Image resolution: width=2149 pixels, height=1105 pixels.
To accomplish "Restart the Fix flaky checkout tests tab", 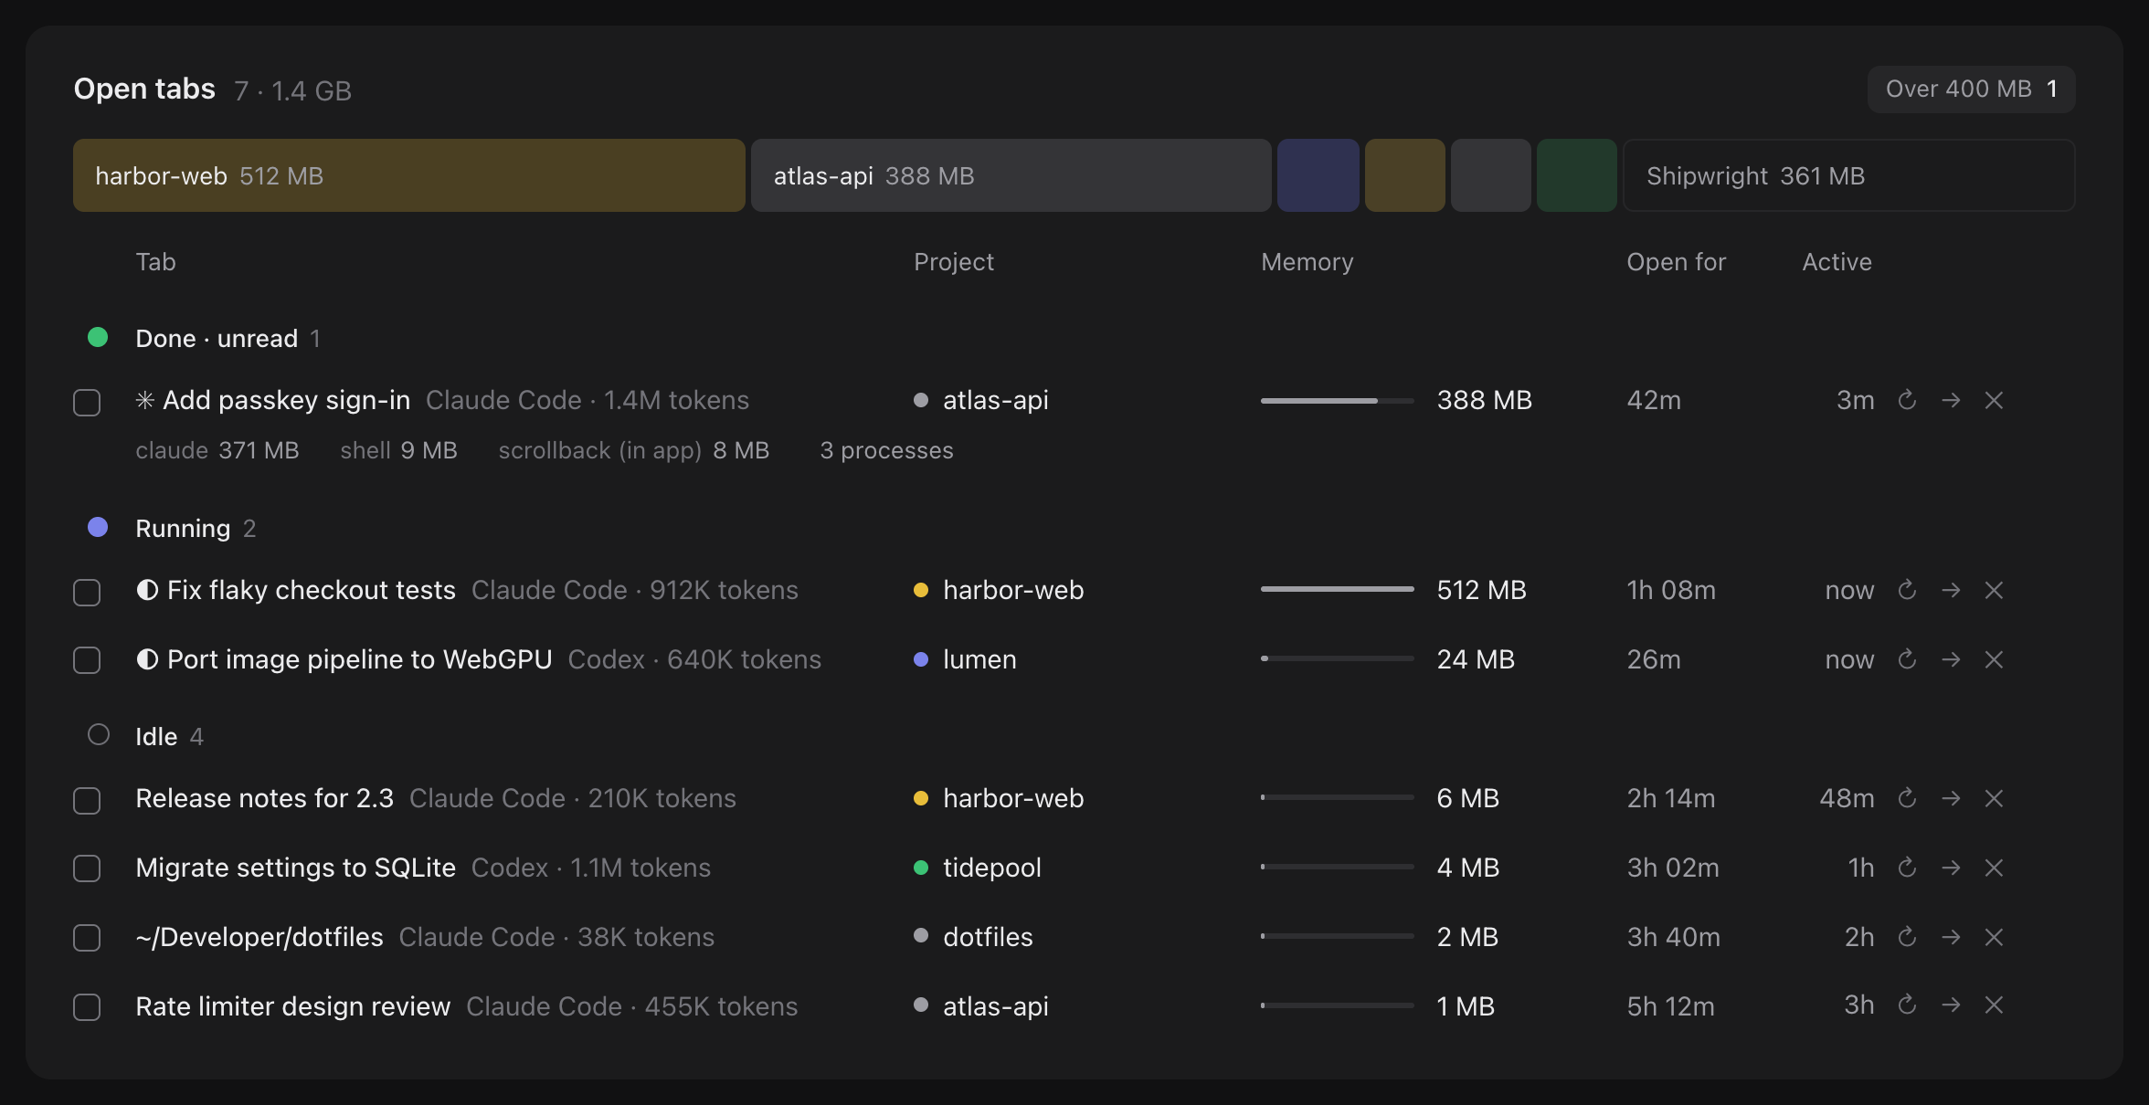I will click(x=1907, y=590).
